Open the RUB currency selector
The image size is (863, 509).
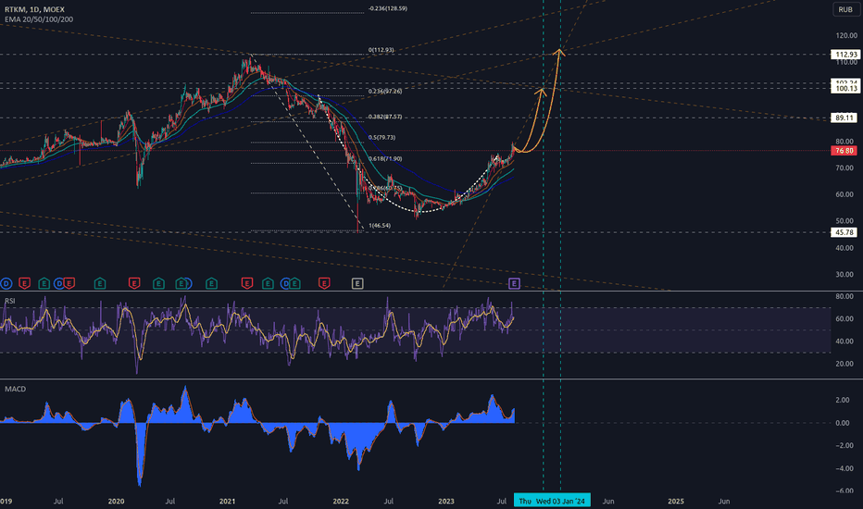[845, 9]
